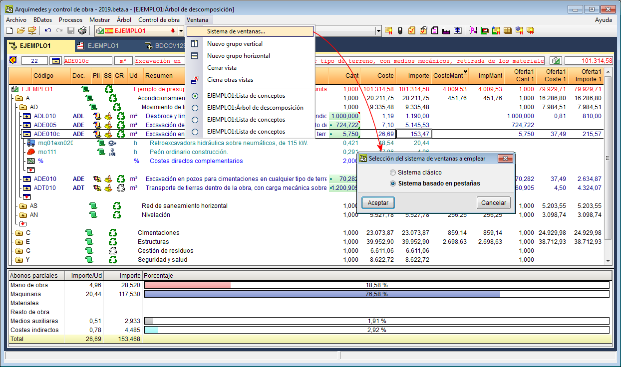This screenshot has width=621, height=367.
Task: Click the Nuevo grupo horizontal icon
Action: (195, 56)
